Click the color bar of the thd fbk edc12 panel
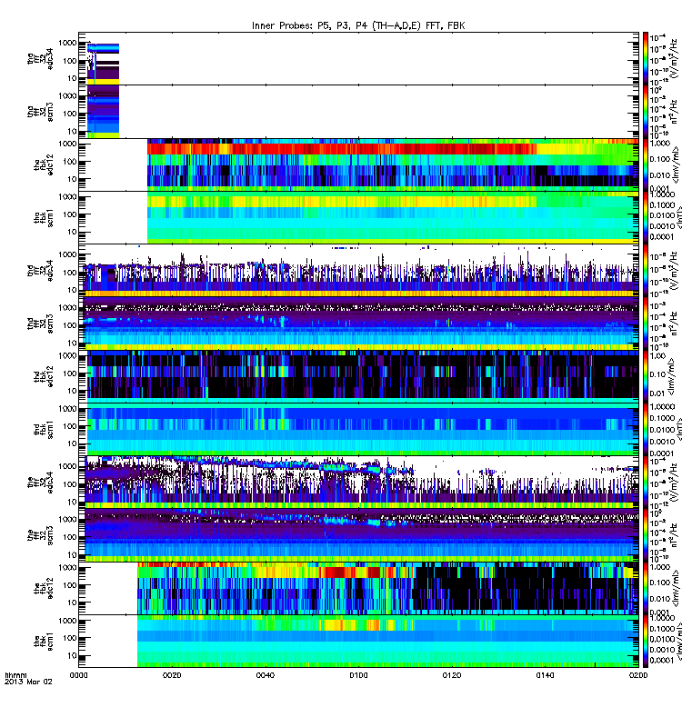The width and height of the screenshot is (682, 727). 646,376
